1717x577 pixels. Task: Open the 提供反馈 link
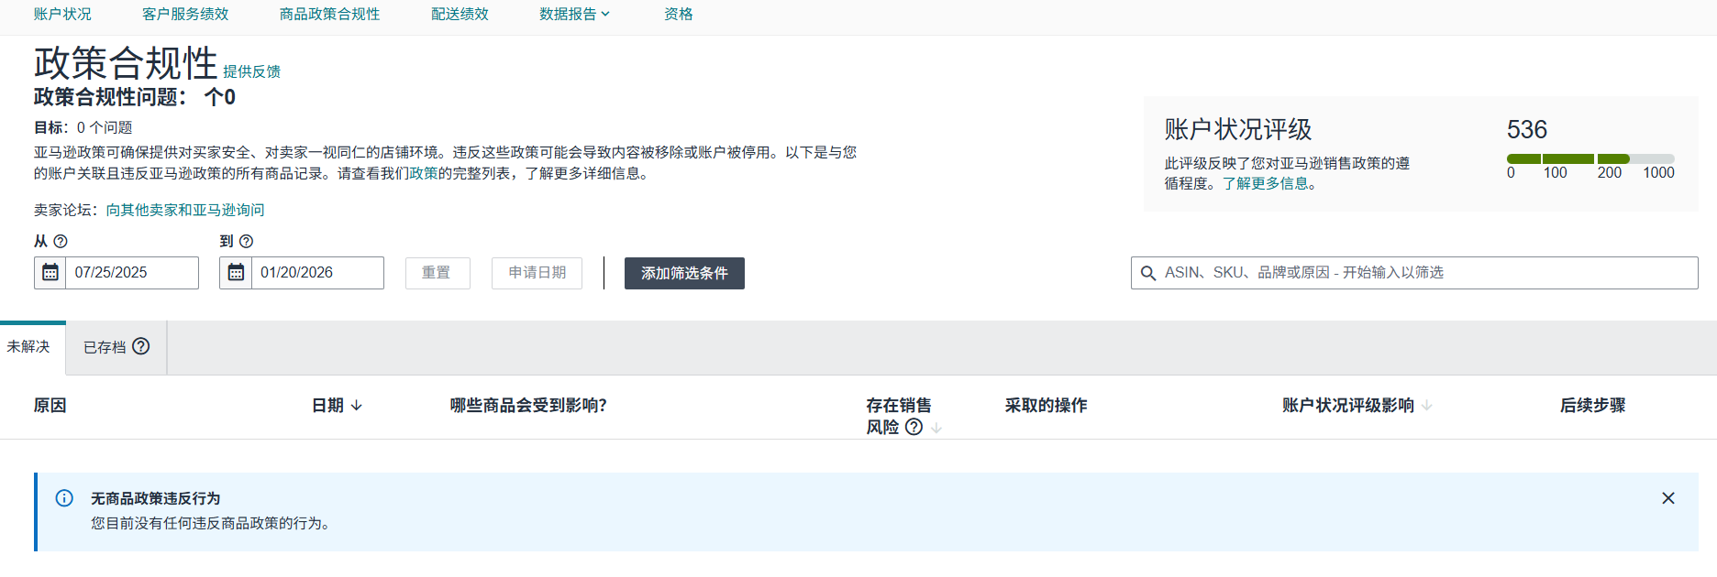click(x=251, y=71)
